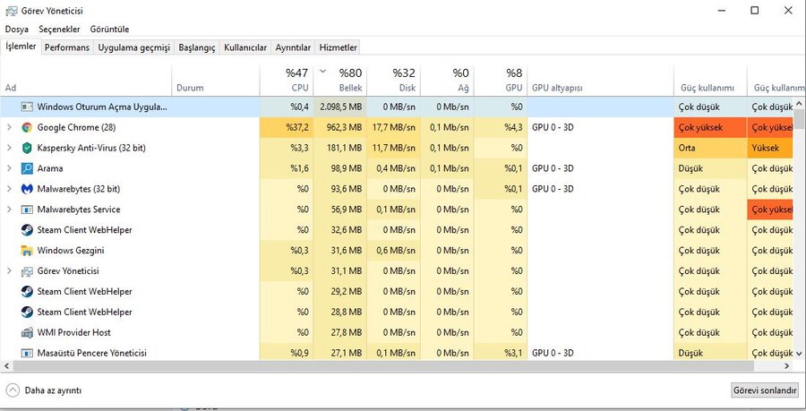Click the Windows Gezgini folder icon

tap(27, 251)
